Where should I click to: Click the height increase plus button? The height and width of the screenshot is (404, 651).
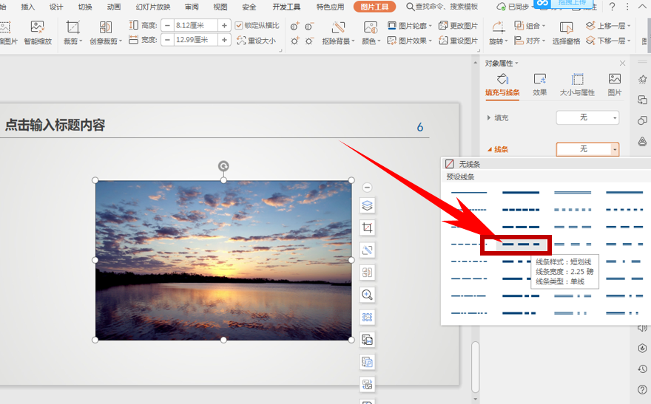coord(224,26)
